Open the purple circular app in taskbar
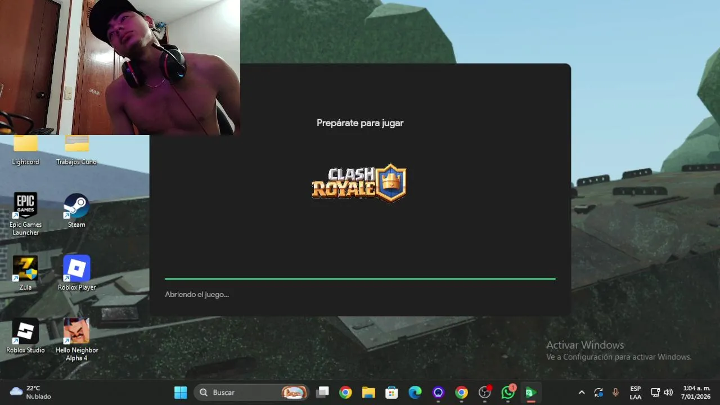 [x=438, y=393]
